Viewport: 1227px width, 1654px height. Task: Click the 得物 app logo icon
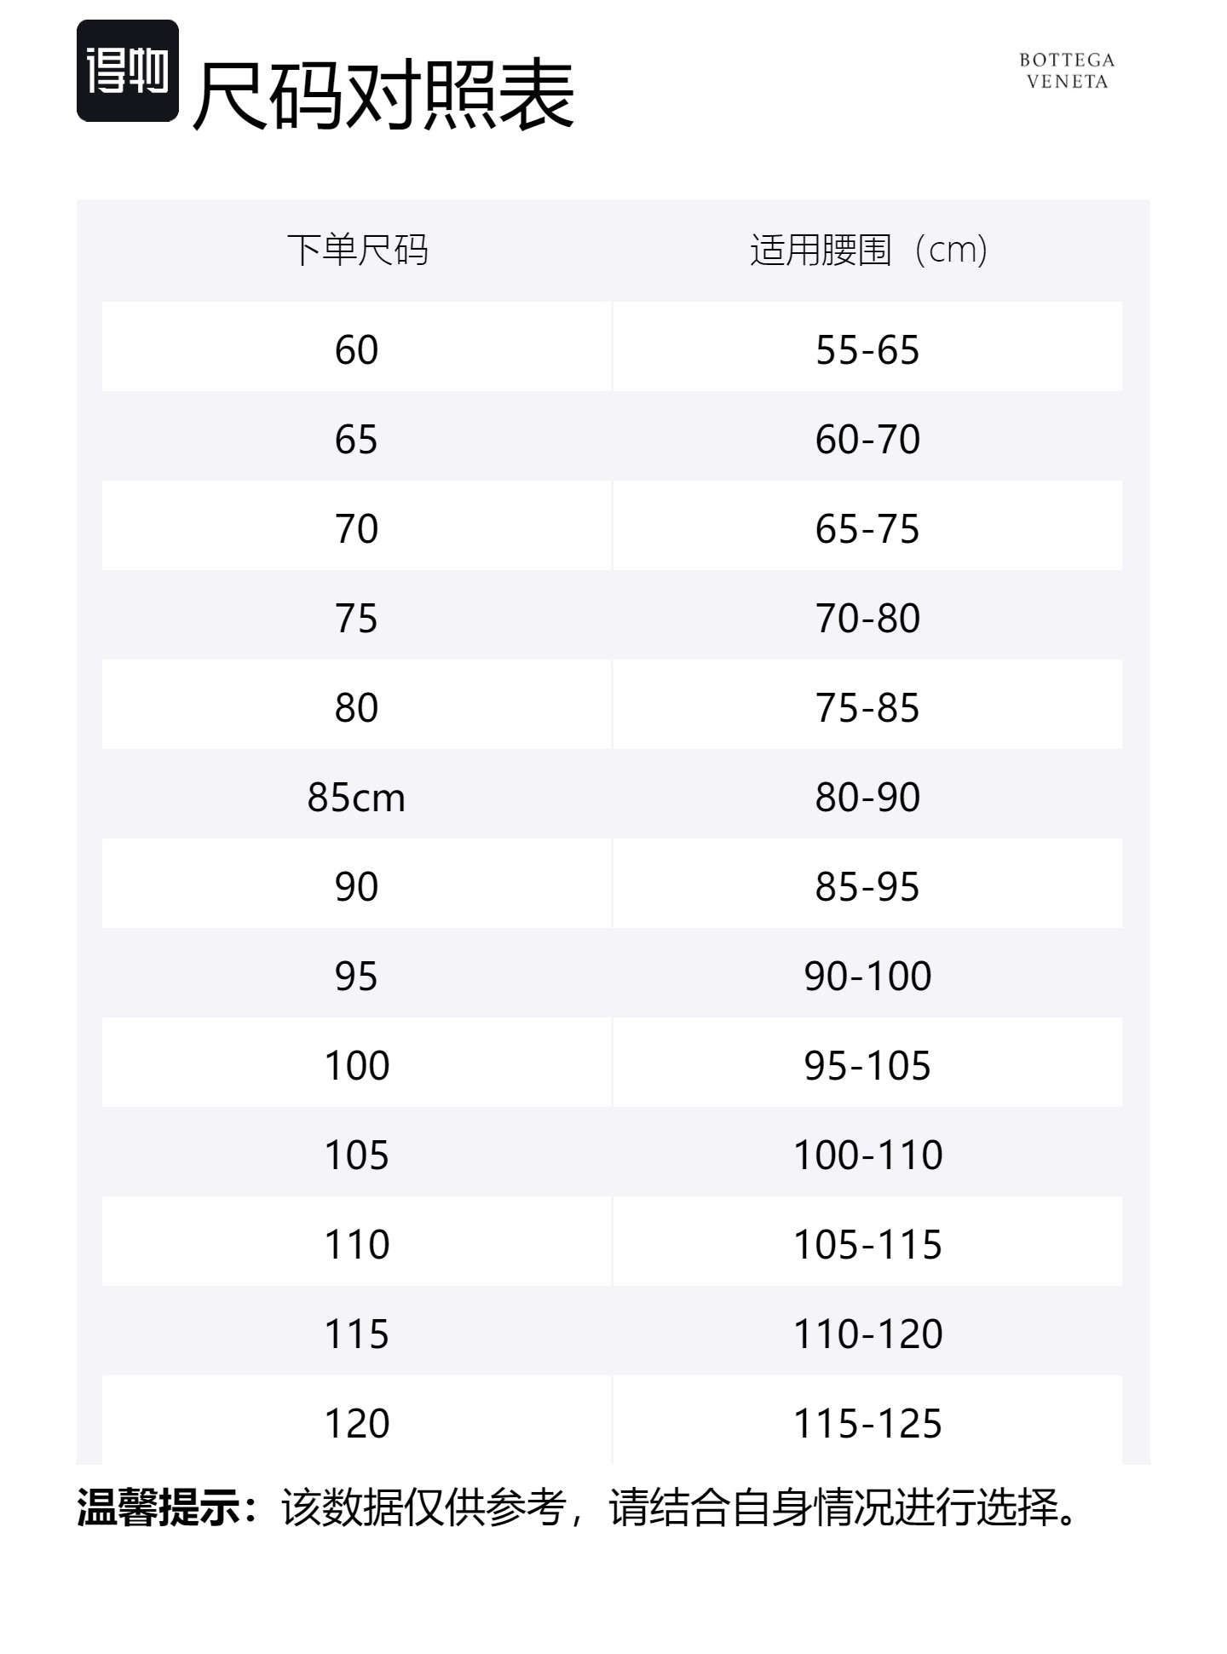(128, 71)
